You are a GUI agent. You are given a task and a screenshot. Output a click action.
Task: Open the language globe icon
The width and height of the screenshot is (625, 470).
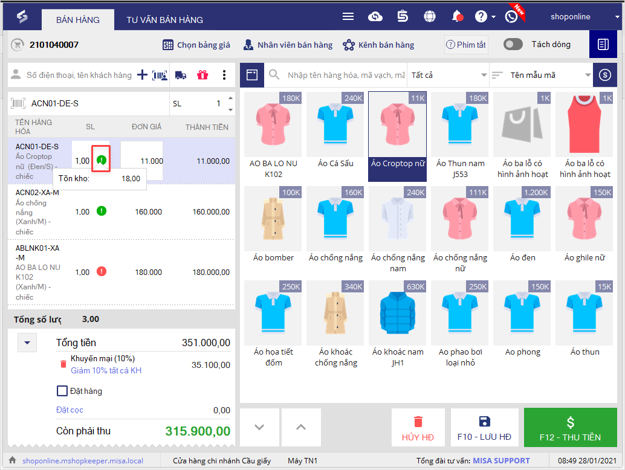[x=429, y=16]
